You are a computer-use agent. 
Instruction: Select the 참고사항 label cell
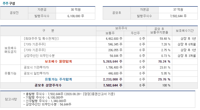pos(11,99)
